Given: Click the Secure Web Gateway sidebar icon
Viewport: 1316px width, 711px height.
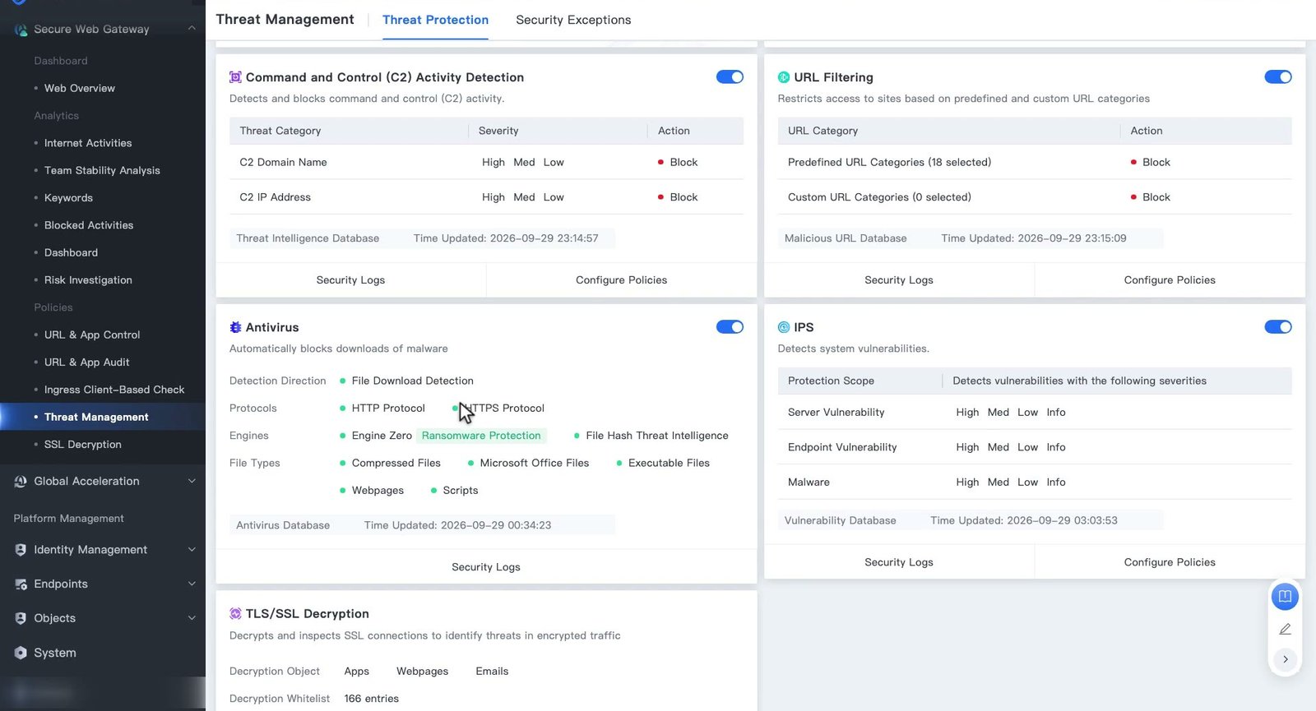Looking at the screenshot, I should 21,30.
